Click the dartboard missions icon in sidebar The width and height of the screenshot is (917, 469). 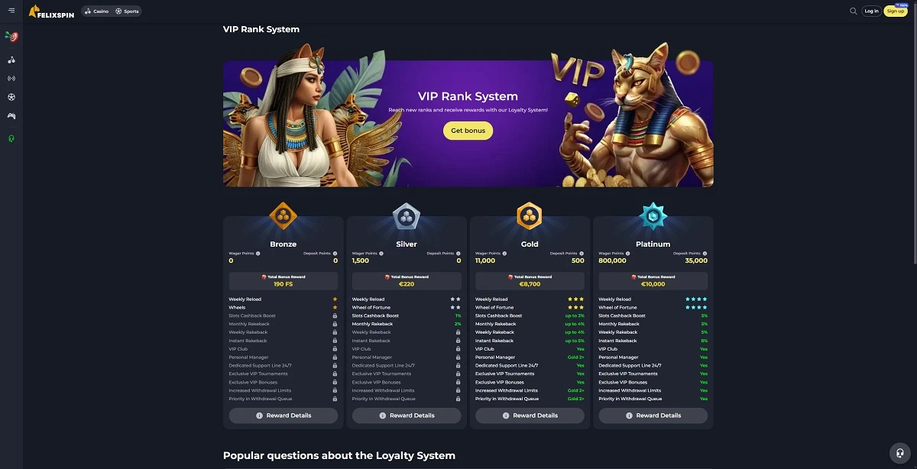tap(11, 37)
